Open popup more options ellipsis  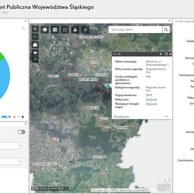pos(166,117)
